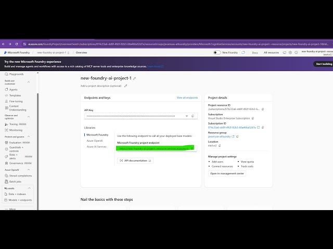Image resolution: width=333 pixels, height=249 pixels.
Task: Open the settings gear icon in header
Action: click(x=290, y=52)
